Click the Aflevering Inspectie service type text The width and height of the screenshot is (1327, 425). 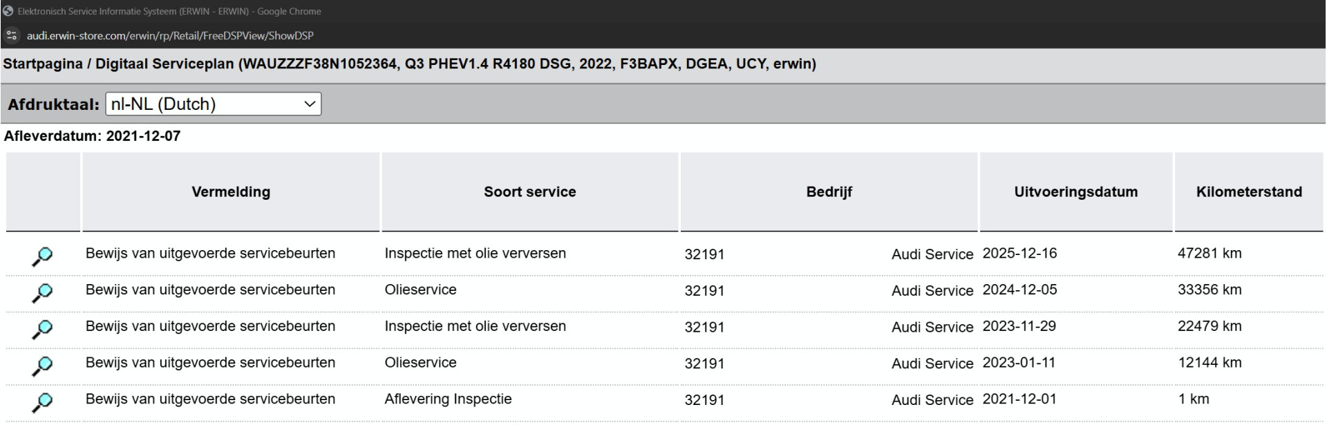[x=448, y=399]
